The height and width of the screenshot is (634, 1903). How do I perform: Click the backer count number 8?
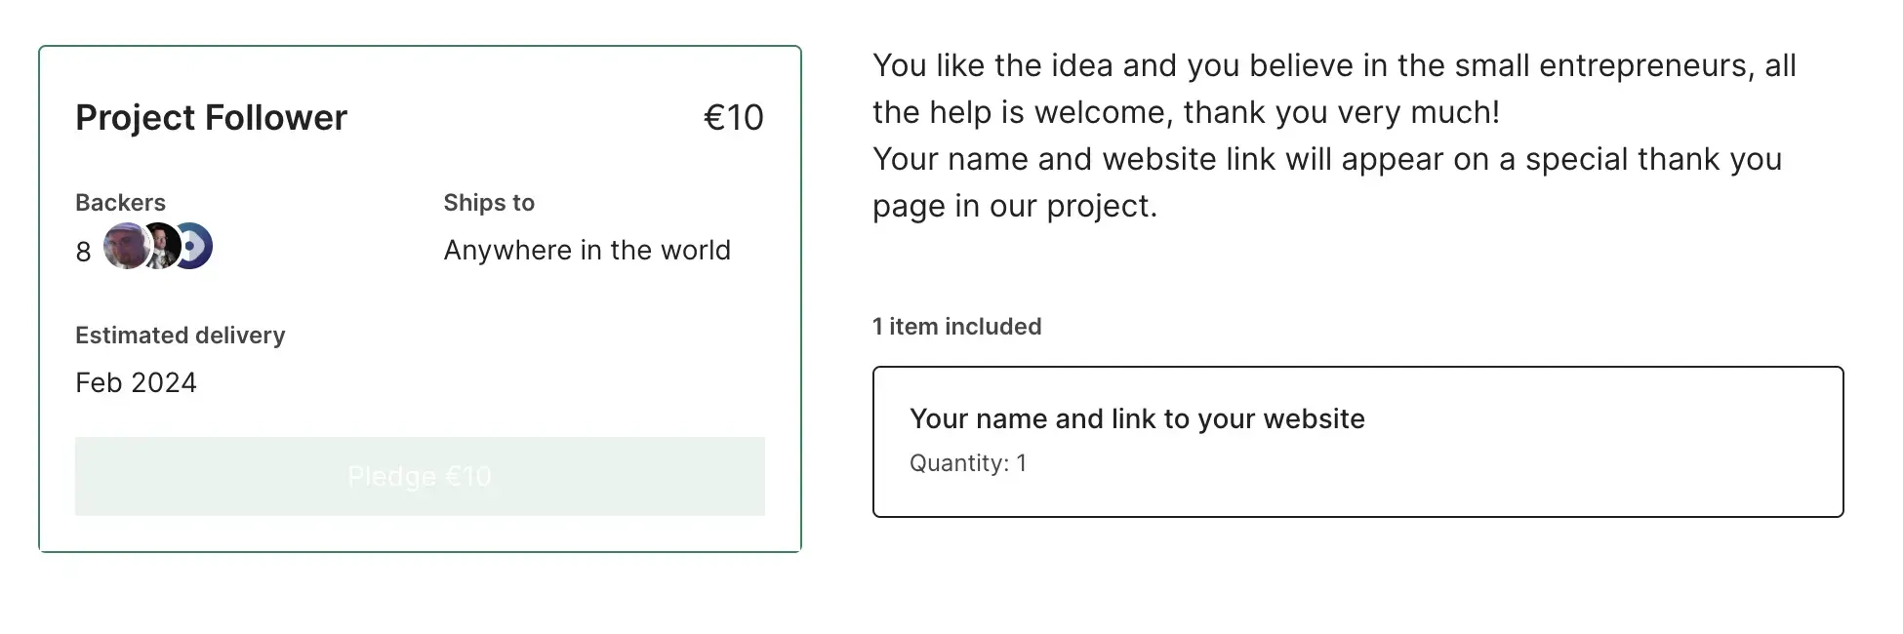pyautogui.click(x=83, y=252)
